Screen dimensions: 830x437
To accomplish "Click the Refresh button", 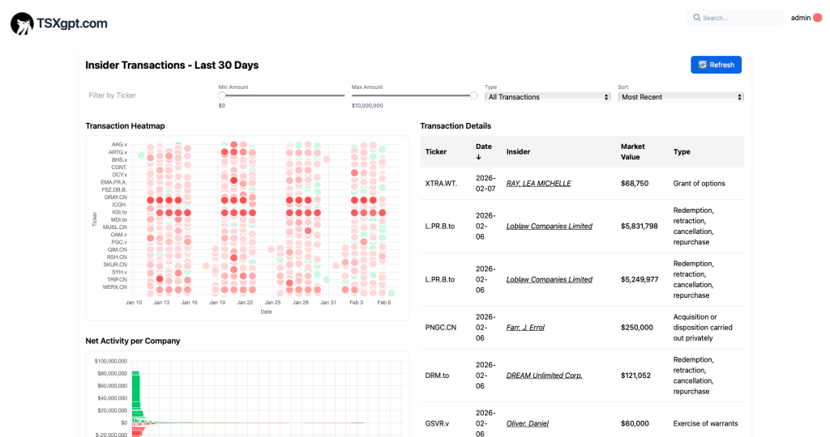I will coord(716,65).
